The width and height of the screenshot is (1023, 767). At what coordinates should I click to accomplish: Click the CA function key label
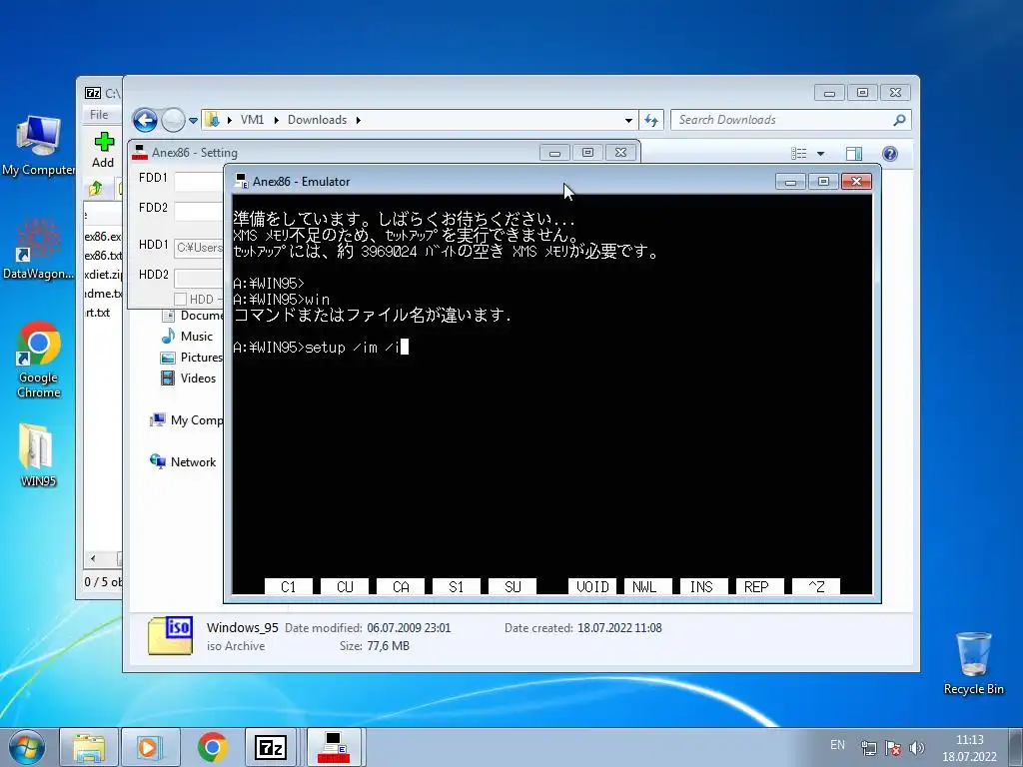pos(401,587)
